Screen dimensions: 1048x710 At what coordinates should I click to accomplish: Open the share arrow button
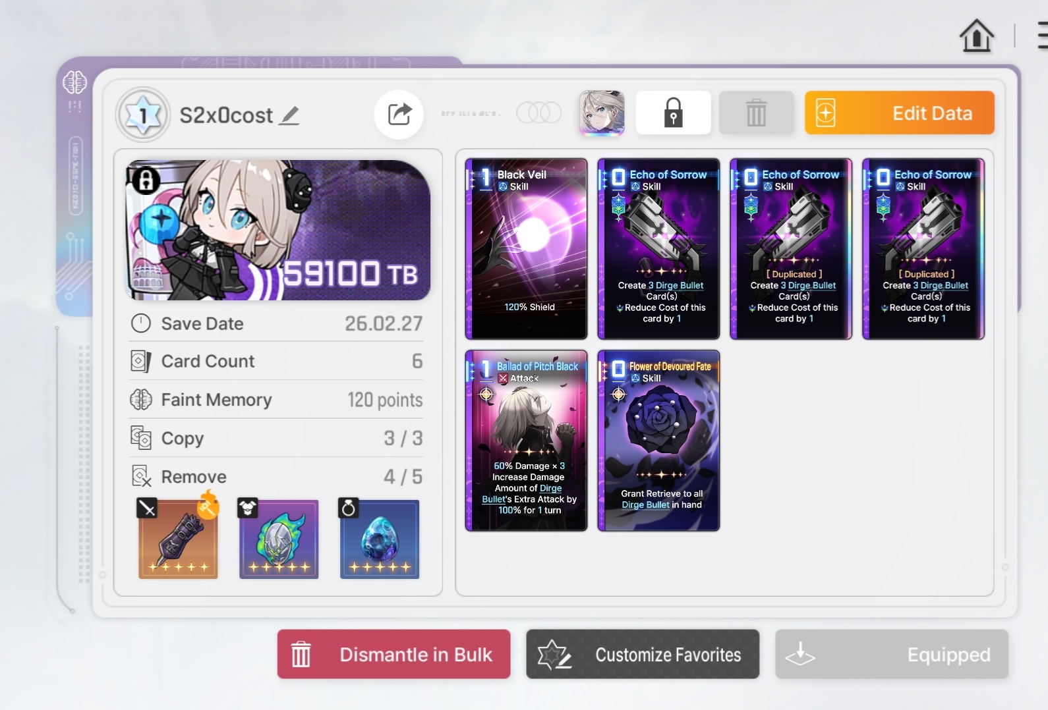tap(399, 115)
